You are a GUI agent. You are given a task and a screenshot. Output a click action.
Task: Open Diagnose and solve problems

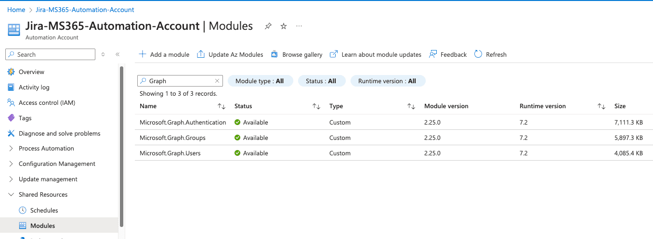pos(60,133)
